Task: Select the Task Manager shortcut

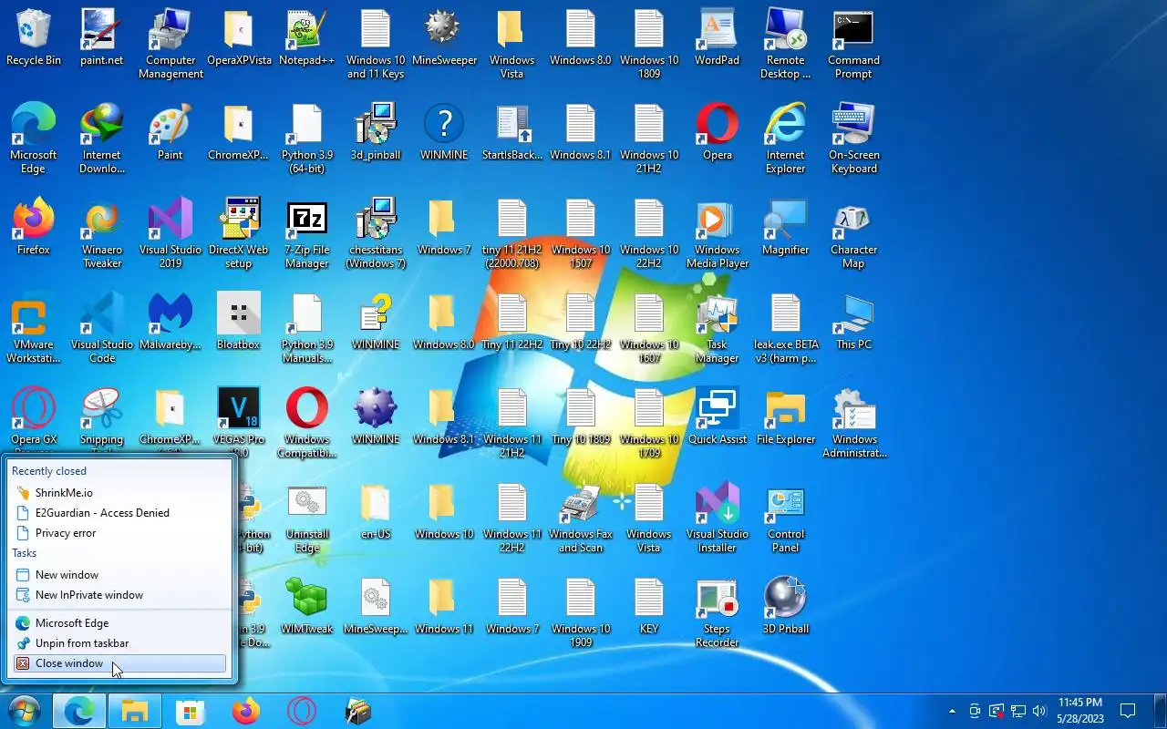Action: (x=718, y=329)
